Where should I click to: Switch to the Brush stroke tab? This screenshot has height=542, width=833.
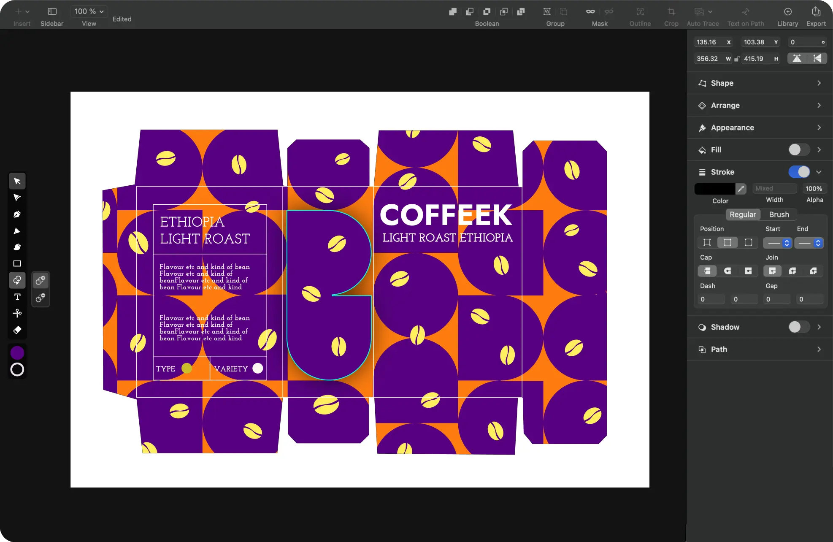pyautogui.click(x=779, y=214)
